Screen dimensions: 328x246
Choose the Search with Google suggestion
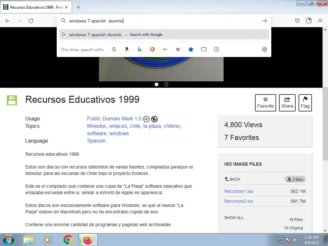click(164, 35)
